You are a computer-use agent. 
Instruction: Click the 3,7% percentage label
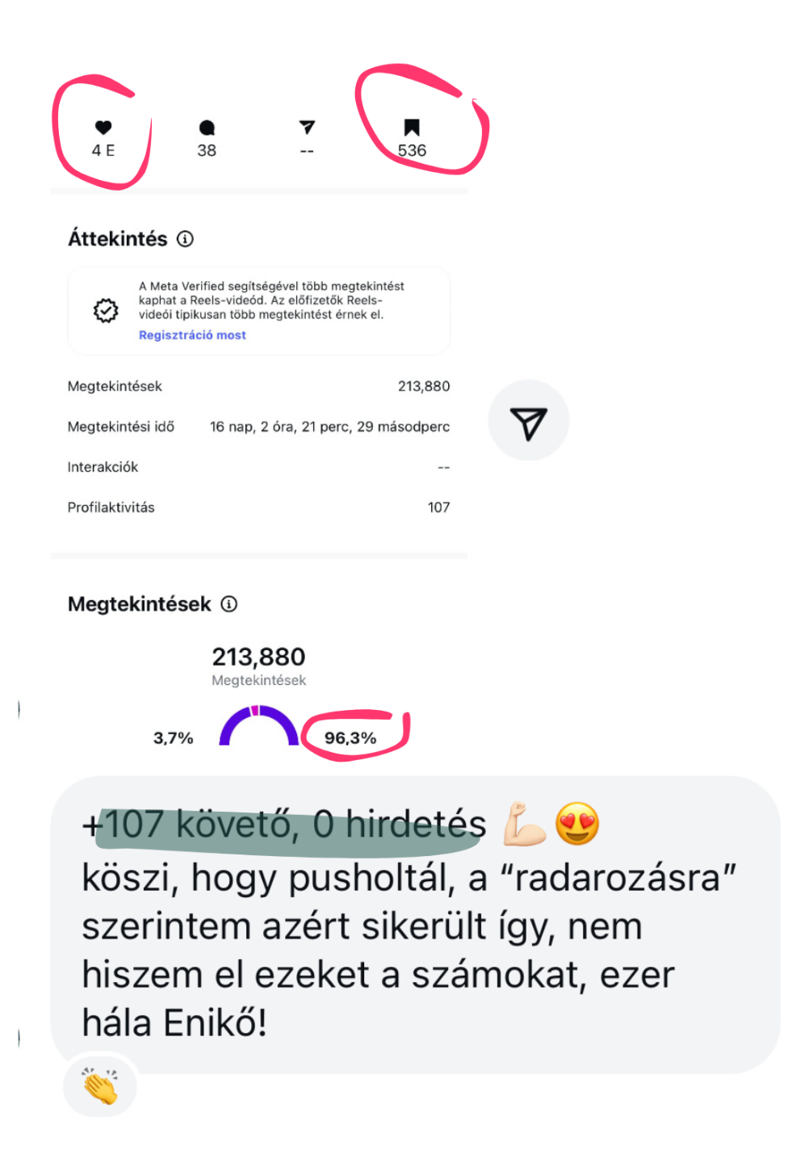[x=174, y=738]
